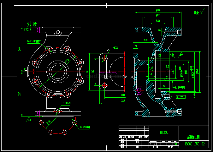Click the surface roughness symbol at top right
The image size is (213, 152).
pos(202,13)
